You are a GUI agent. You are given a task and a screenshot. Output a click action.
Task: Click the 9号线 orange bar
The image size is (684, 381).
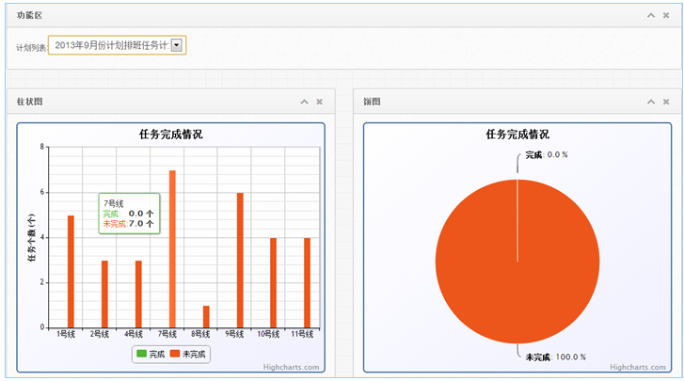click(x=240, y=261)
